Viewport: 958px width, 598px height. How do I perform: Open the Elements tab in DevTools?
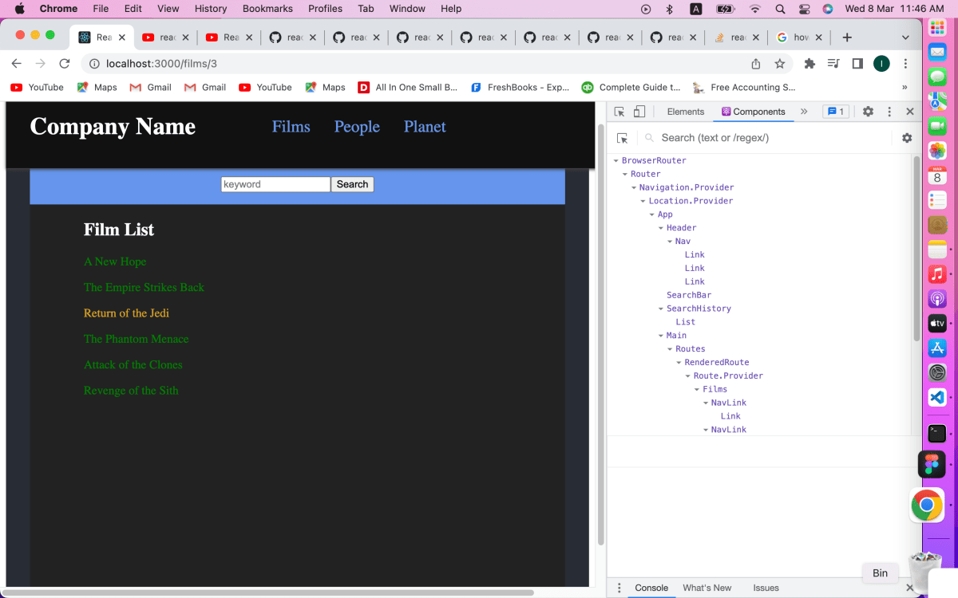point(686,112)
